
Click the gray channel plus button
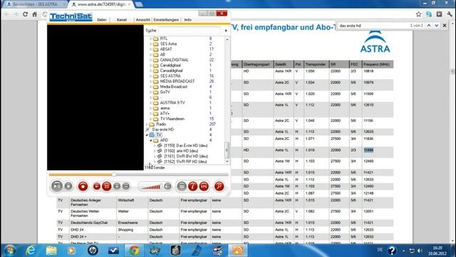[117, 186]
